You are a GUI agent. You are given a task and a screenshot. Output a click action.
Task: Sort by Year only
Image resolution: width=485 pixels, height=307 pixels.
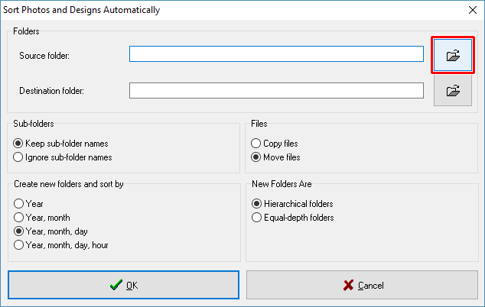(19, 204)
